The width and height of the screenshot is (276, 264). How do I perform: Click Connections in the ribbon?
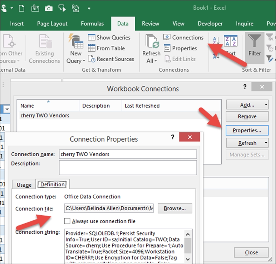click(x=183, y=37)
